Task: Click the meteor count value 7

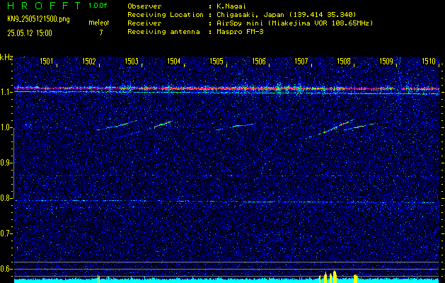Action: [x=101, y=33]
